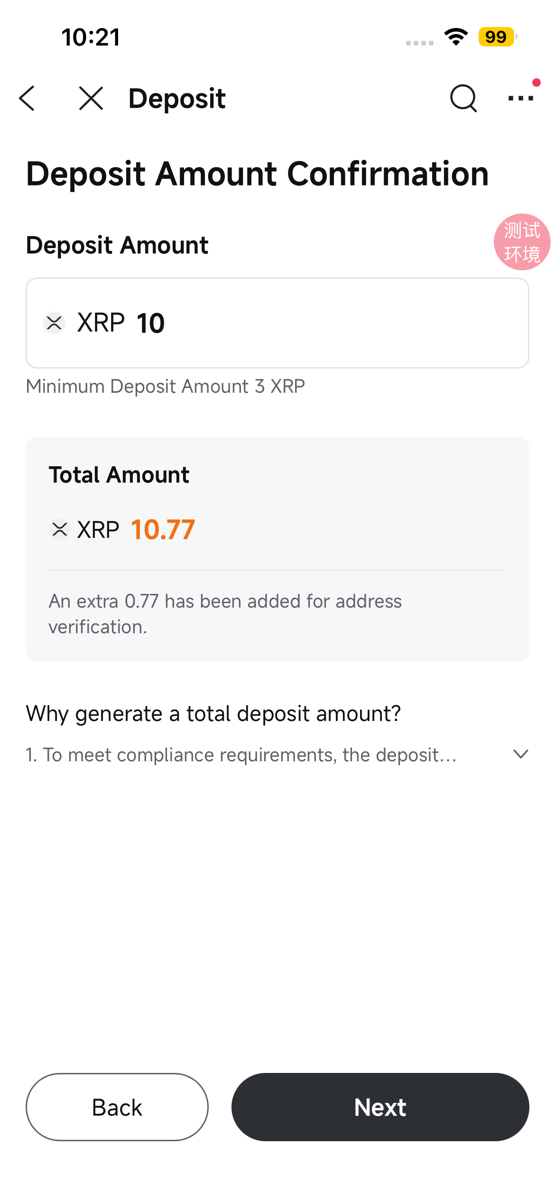Tap the battery indicator showing 99
Image resolution: width=555 pixels, height=1201 pixels.
click(x=497, y=37)
